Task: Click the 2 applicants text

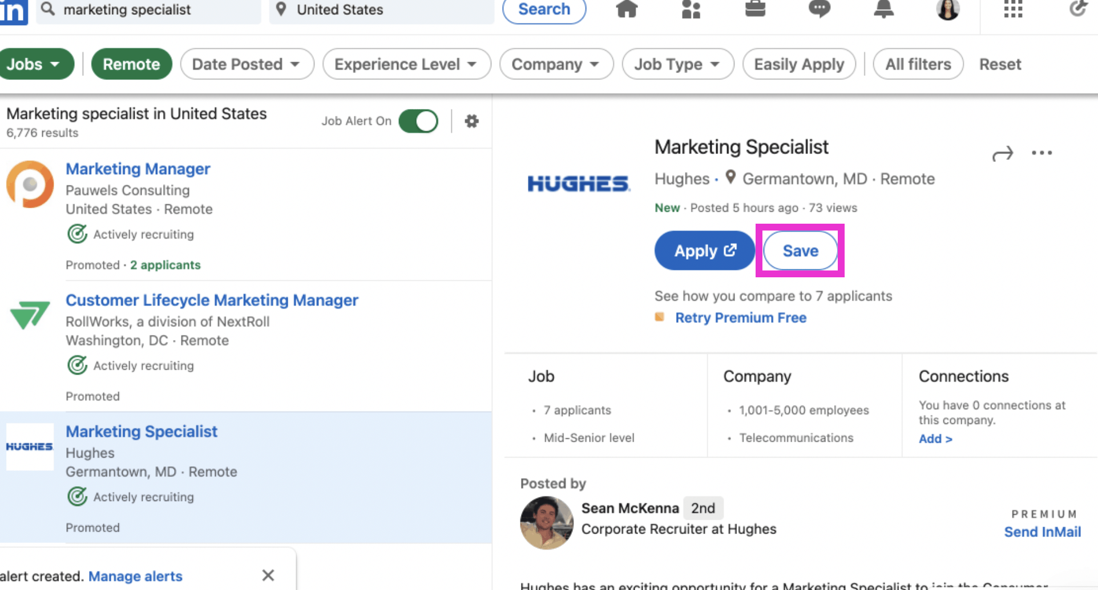Action: tap(165, 265)
